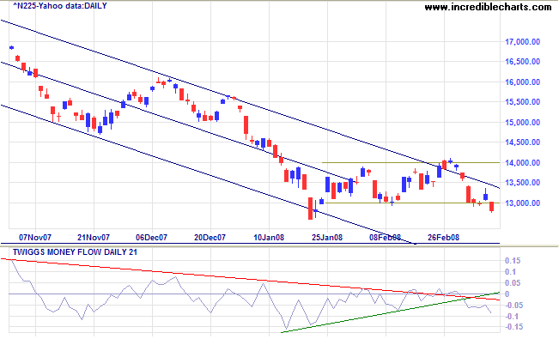This screenshot has height=339, width=559.
Task: Click the 16,500.00 price axis label
Action: tap(523, 62)
